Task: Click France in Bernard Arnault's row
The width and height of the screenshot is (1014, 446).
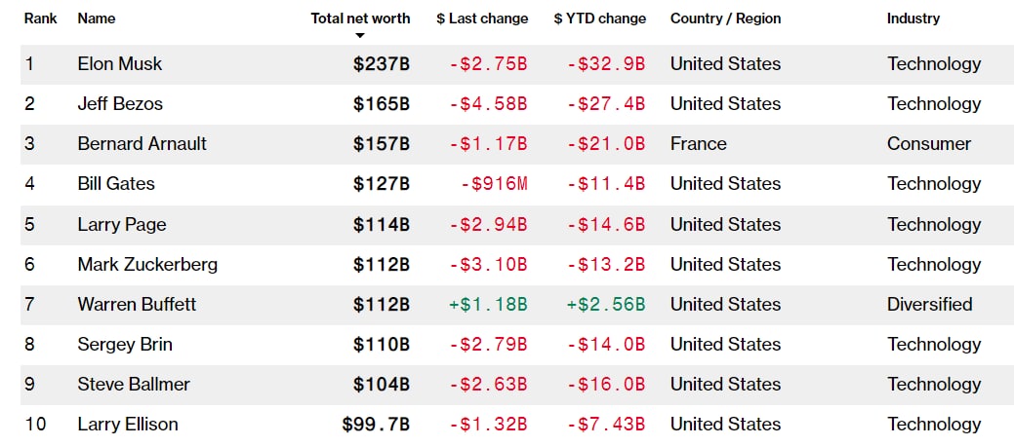Action: click(x=698, y=144)
